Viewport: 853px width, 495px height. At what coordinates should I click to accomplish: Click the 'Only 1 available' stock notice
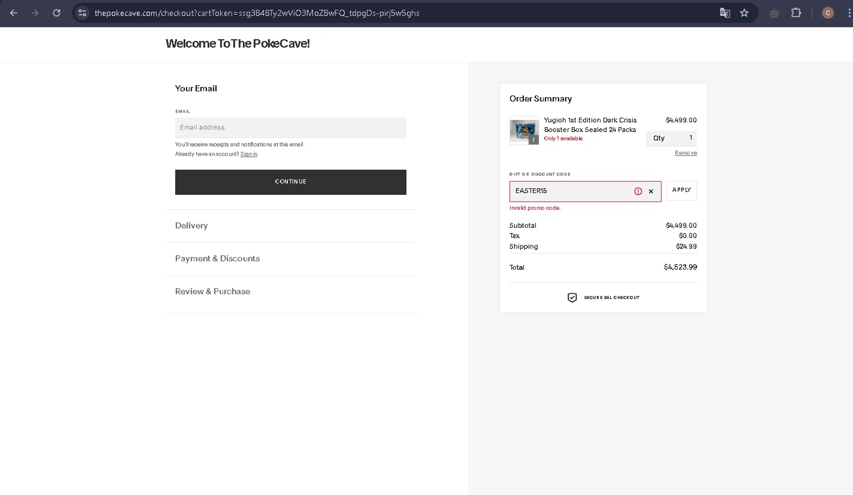coord(563,139)
